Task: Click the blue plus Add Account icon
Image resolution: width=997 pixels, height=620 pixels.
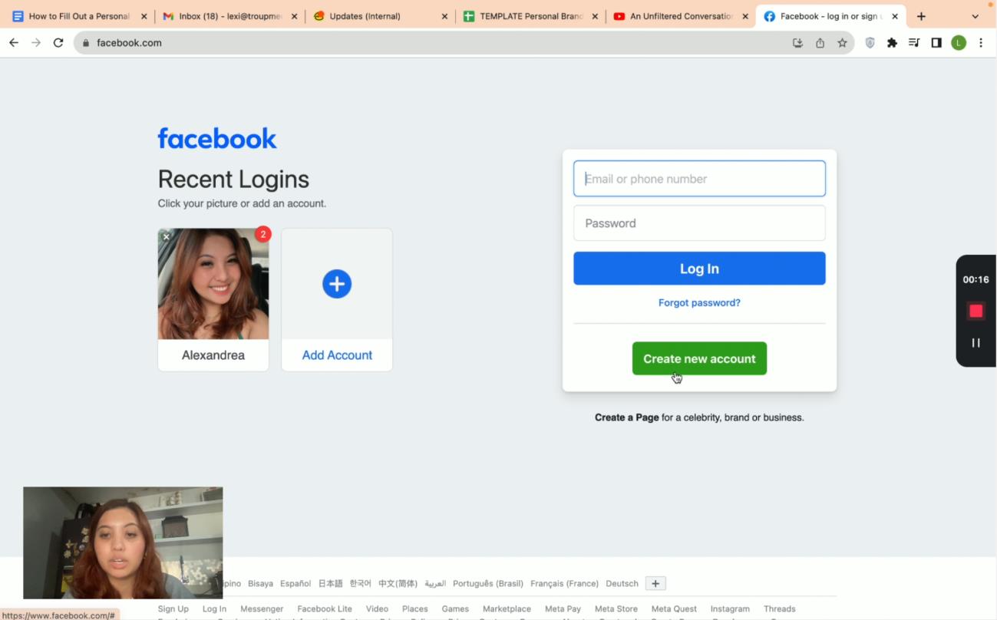Action: tap(337, 284)
